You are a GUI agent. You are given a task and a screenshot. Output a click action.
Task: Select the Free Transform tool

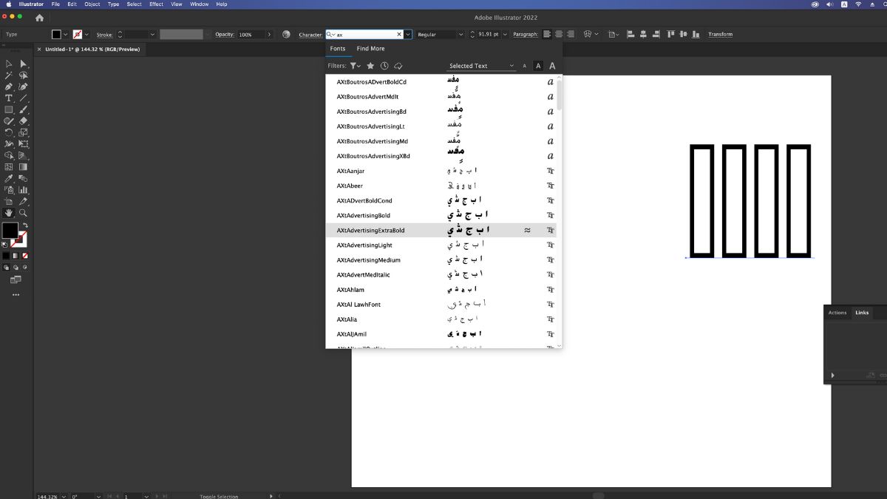(x=24, y=144)
